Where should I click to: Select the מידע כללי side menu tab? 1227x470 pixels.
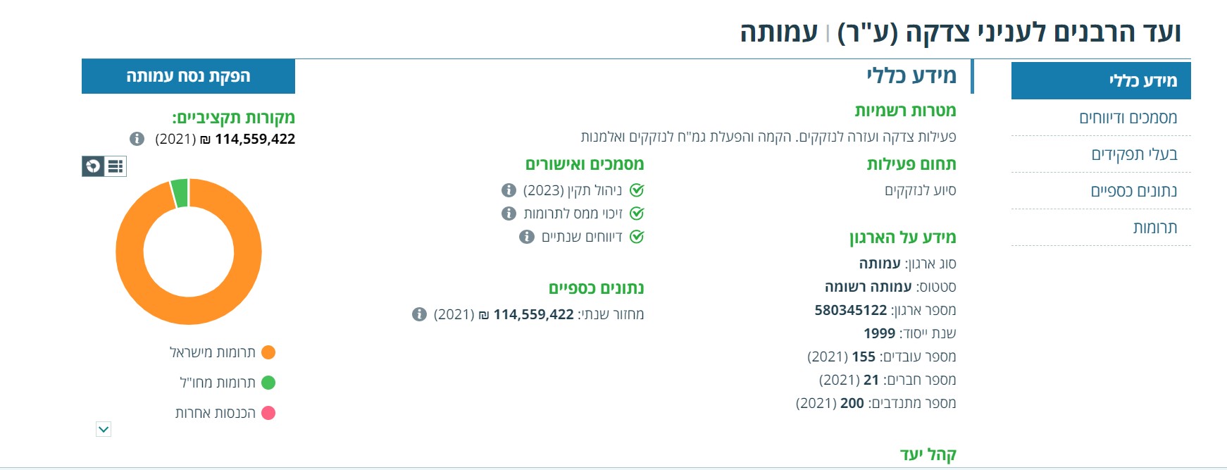point(1142,81)
